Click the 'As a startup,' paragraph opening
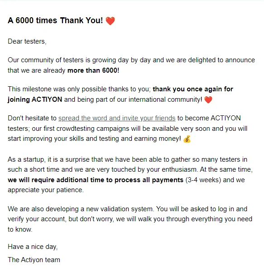Viewport: 264px width, 273px height. point(27,159)
